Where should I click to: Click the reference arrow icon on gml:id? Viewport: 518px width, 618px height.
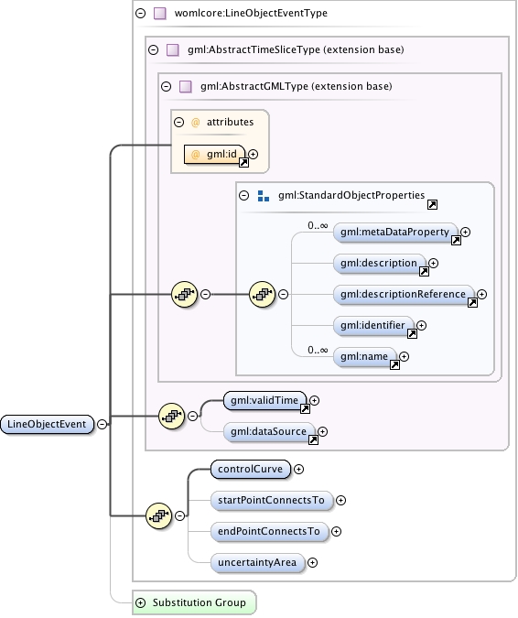pos(243,162)
